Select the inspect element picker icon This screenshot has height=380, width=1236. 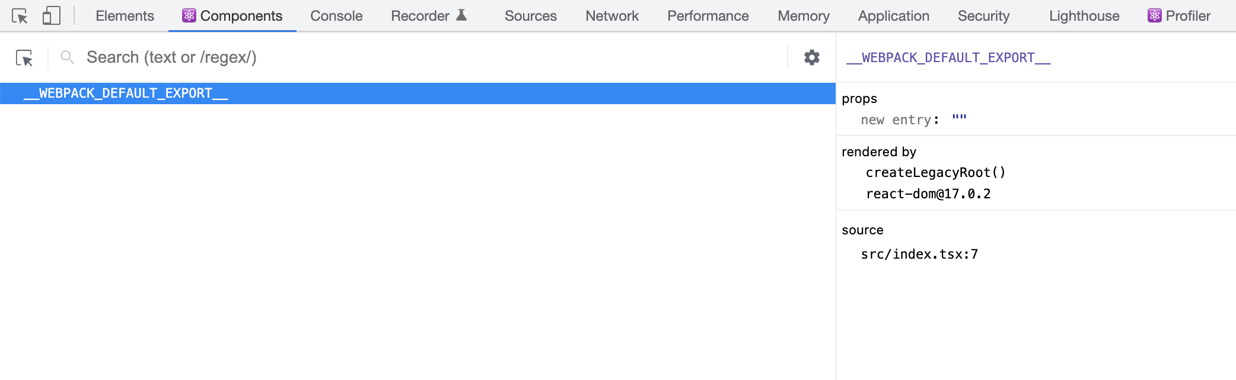coord(21,15)
